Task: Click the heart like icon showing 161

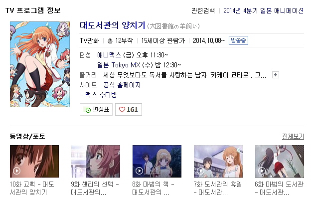Action: tap(122, 110)
